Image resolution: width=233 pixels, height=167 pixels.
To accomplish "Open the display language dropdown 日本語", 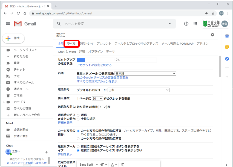I will pos(145,73).
